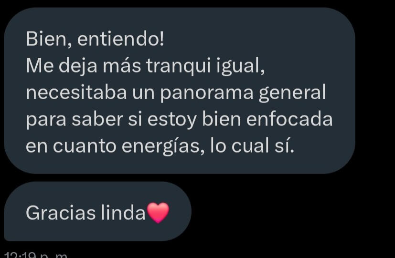
Task: Click the text 'Bien, entiendo!' line
Action: [95, 39]
